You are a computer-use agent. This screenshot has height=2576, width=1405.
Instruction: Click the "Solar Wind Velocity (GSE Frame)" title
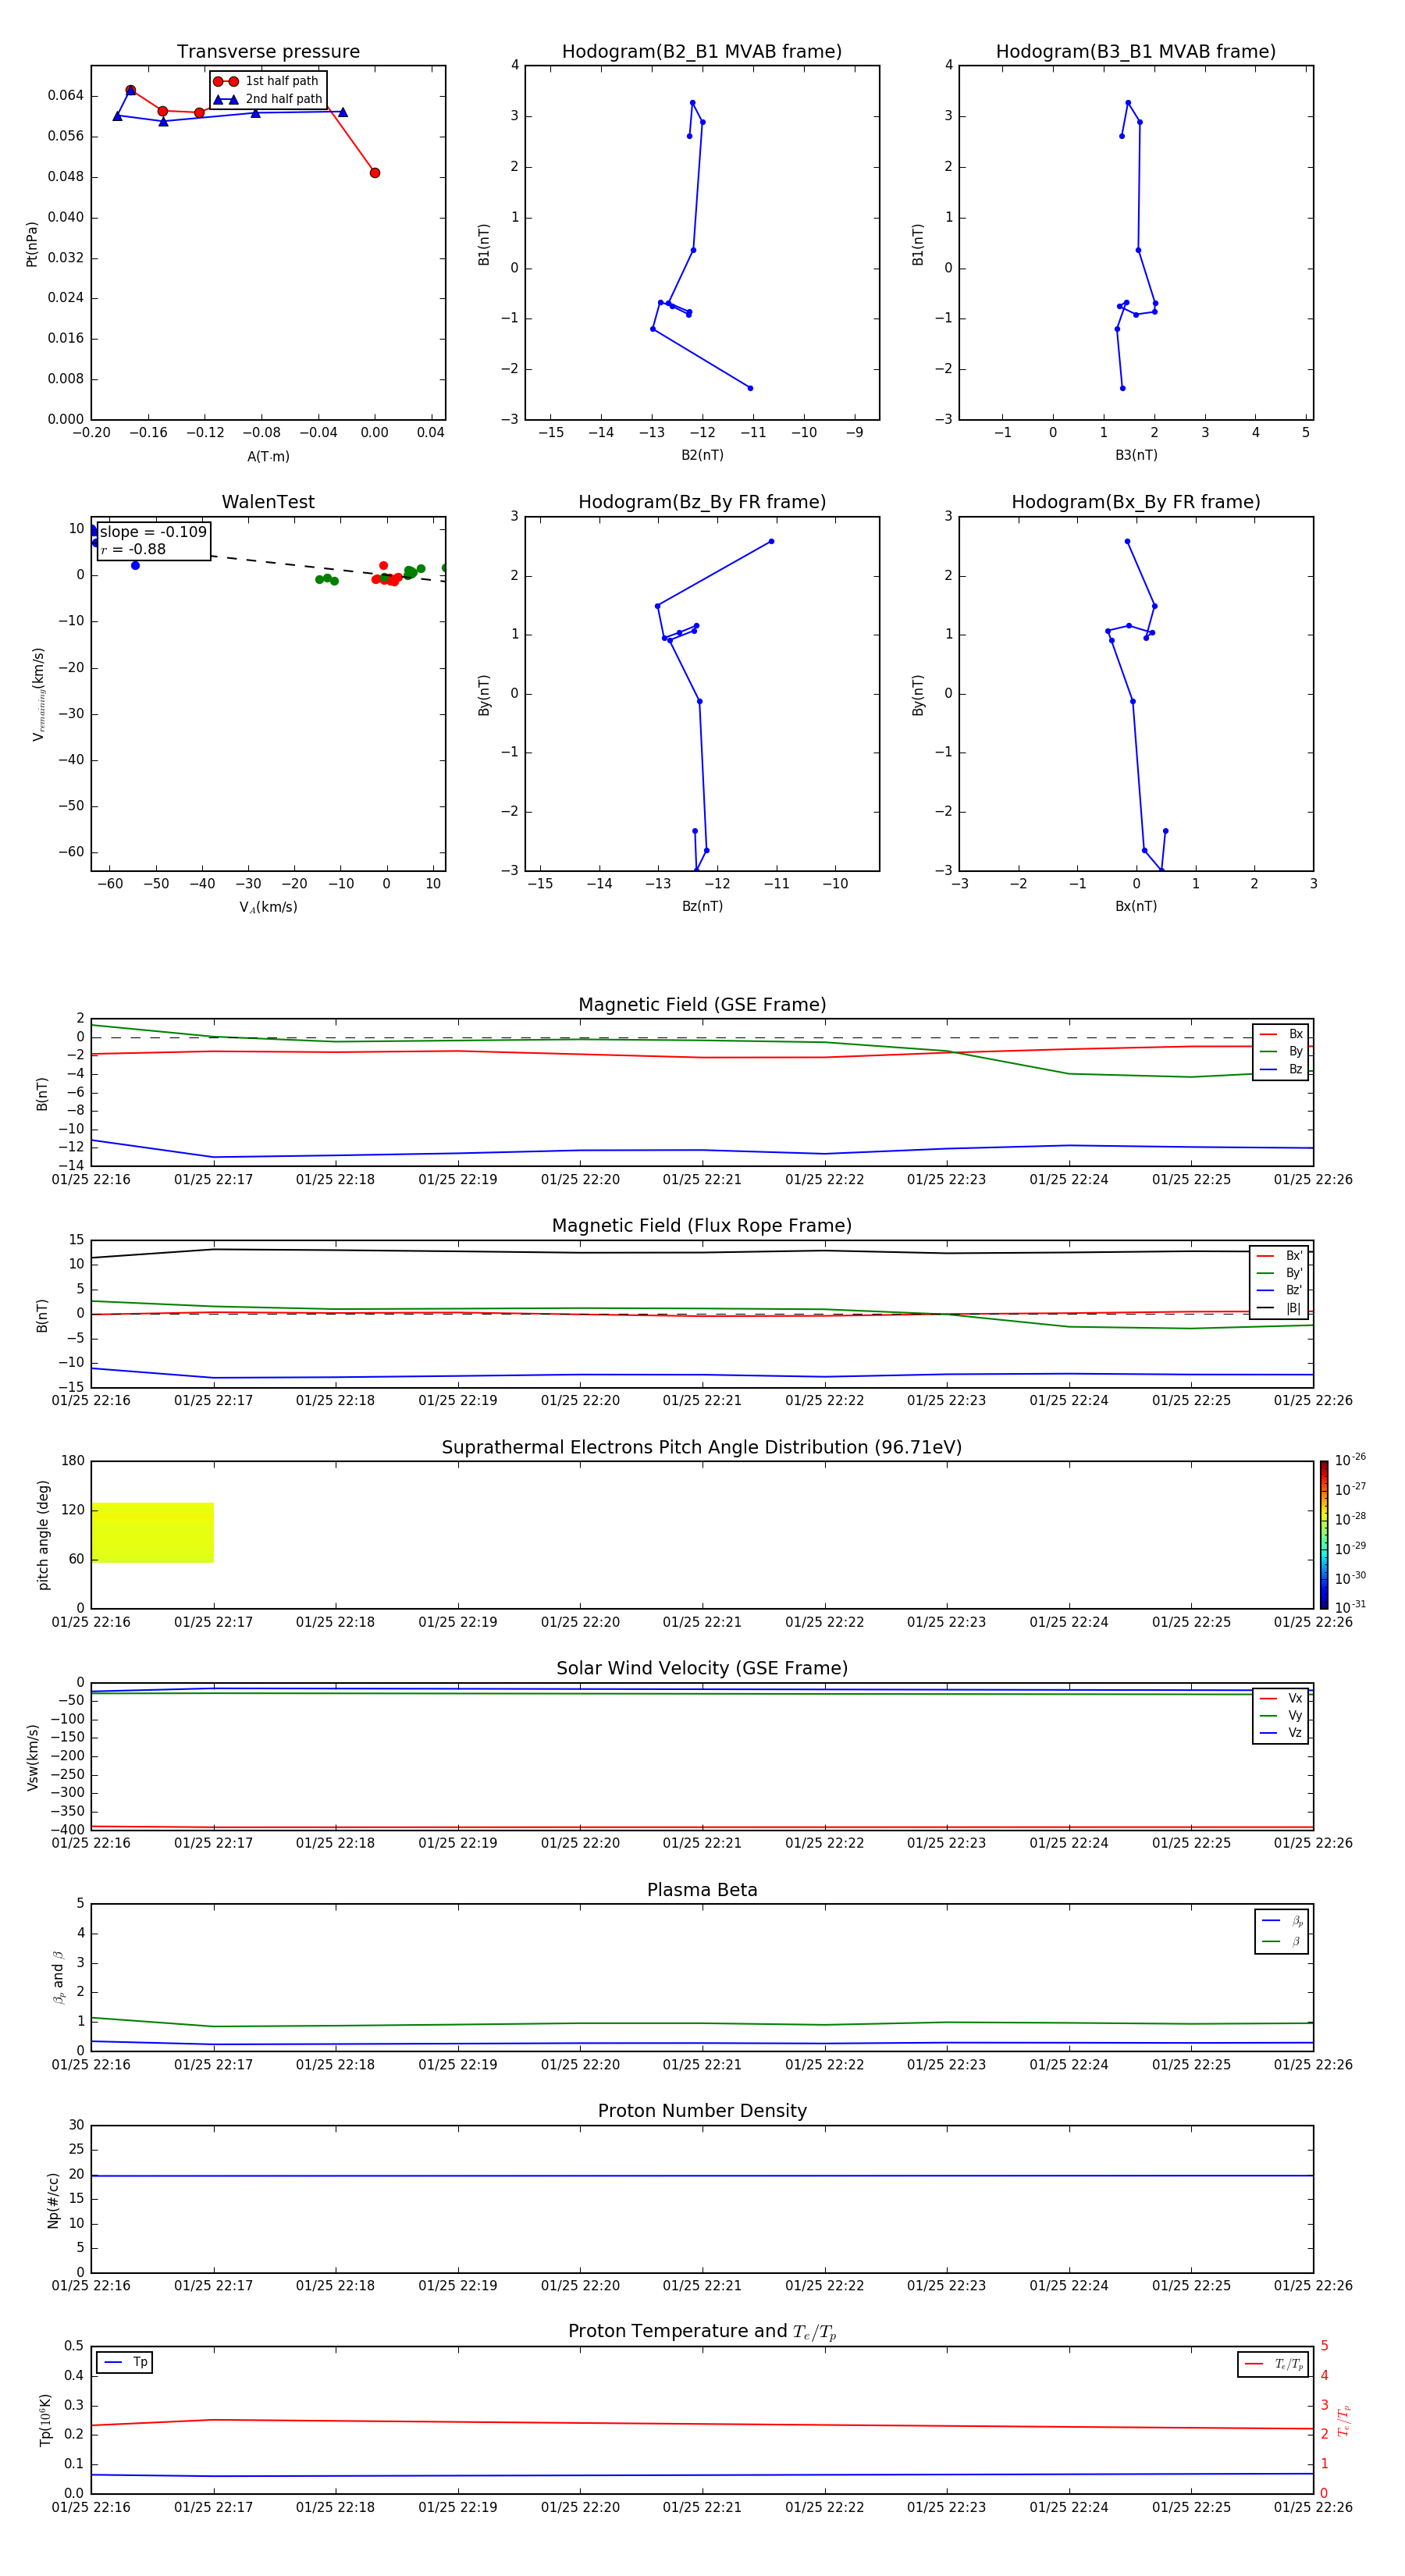(702, 1668)
